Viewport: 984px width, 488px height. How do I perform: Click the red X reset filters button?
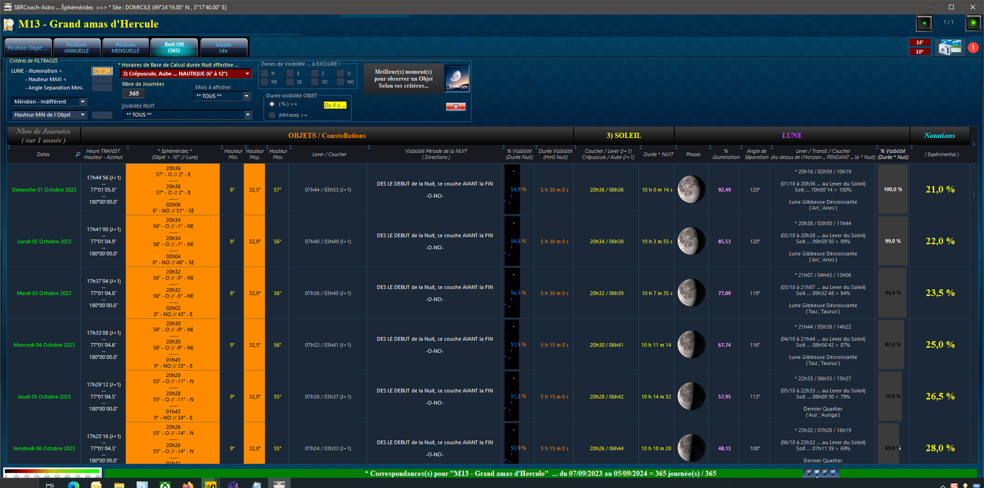(x=455, y=106)
